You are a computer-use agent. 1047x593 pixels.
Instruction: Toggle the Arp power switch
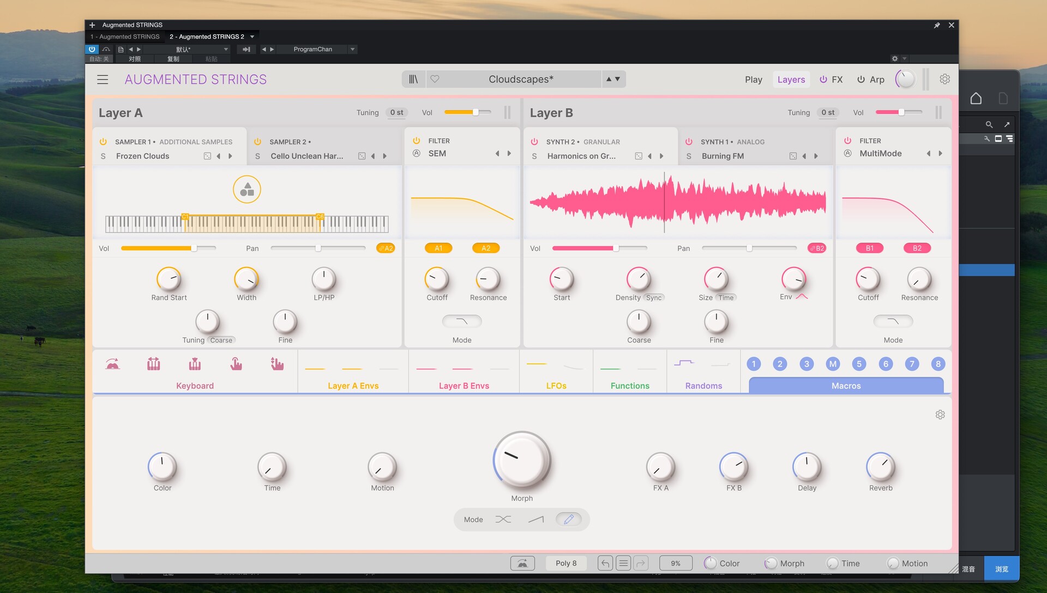pos(861,80)
